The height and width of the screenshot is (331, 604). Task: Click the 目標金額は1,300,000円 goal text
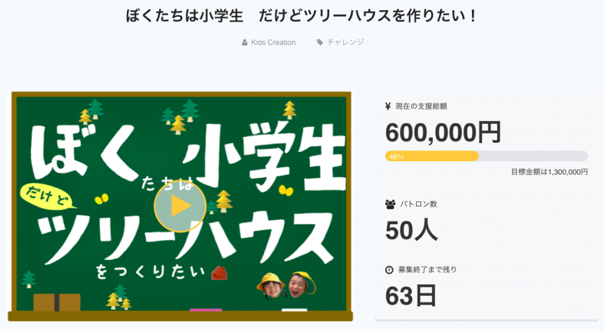[x=549, y=172]
